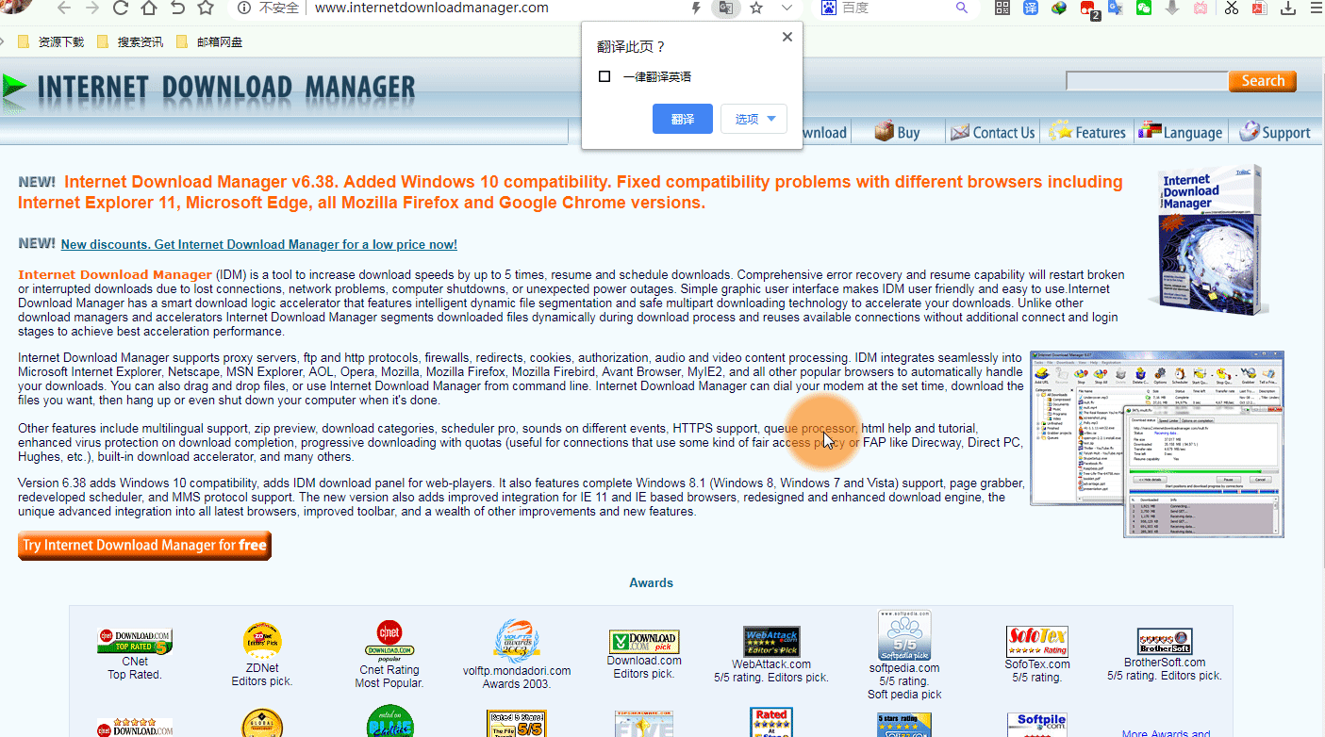This screenshot has width=1325, height=737.
Task: Open the browser downloads tray icon
Action: click(1287, 8)
